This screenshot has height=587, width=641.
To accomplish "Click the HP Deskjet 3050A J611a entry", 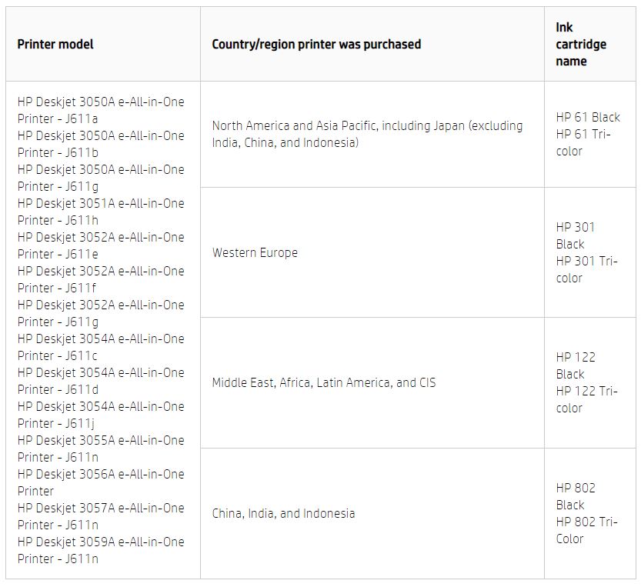I will (x=101, y=110).
